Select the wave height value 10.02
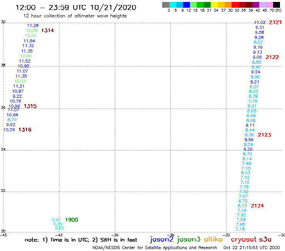The height and width of the screenshot is (251, 285). 260,22
